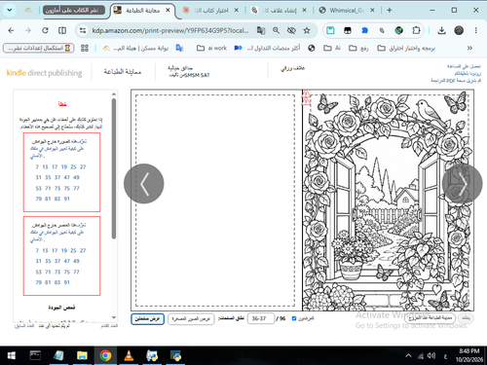Open the 'أكثر منصات التداول' bookmark
This screenshot has height=365, width=487.
pos(267,48)
